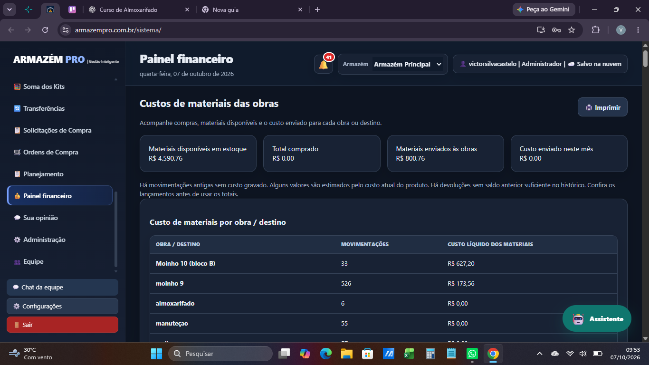Go to Administração in the sidebar
The image size is (649, 365).
pyautogui.click(x=60, y=240)
